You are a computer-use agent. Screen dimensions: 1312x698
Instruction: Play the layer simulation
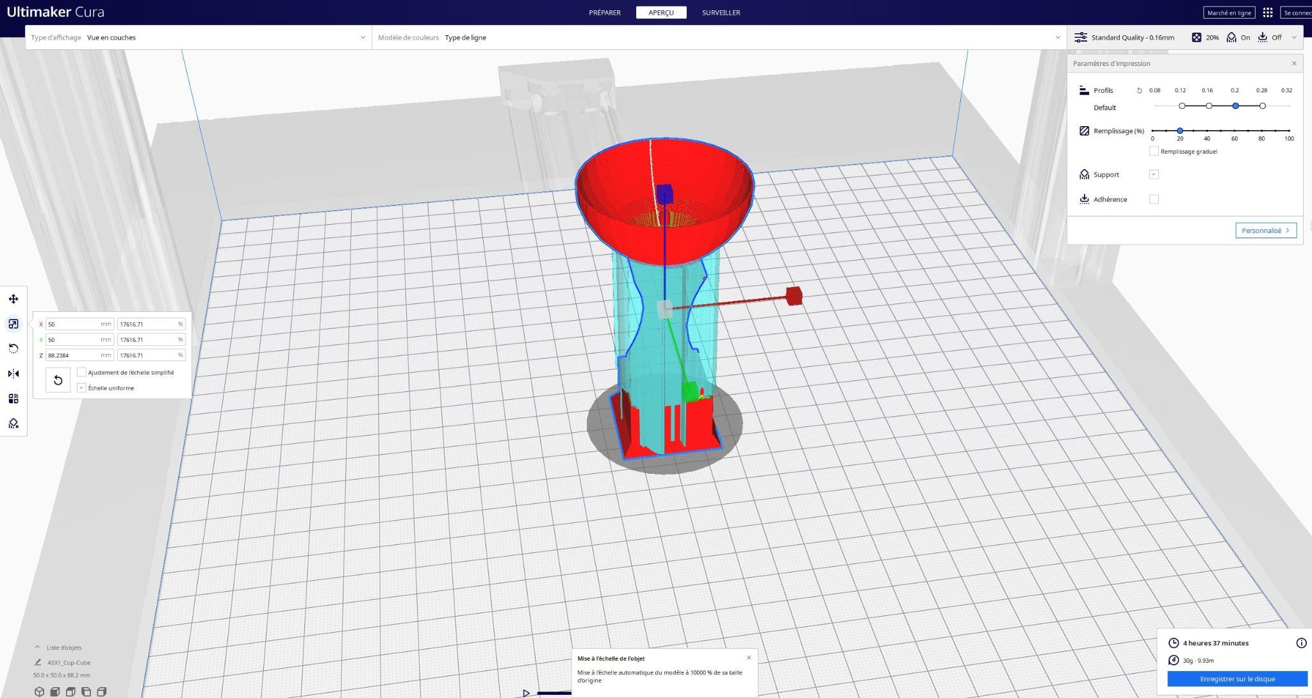point(526,693)
